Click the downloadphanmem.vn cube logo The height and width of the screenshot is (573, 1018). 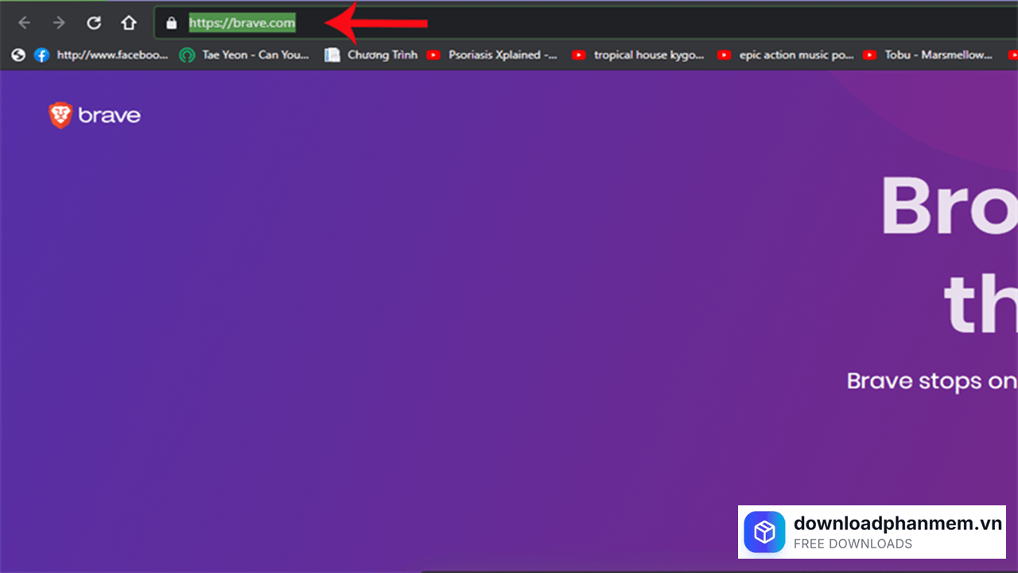[764, 532]
